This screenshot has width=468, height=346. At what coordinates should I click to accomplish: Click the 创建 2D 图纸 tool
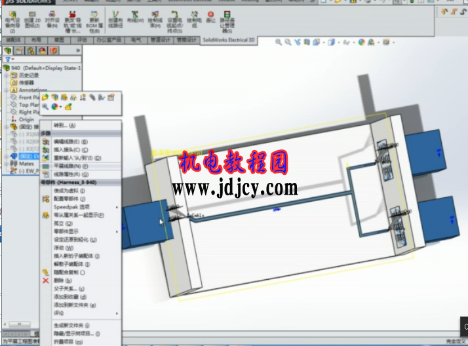[x=32, y=20]
